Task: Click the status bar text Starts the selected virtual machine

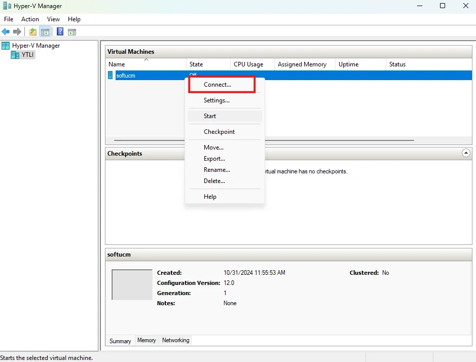Action: (x=47, y=358)
